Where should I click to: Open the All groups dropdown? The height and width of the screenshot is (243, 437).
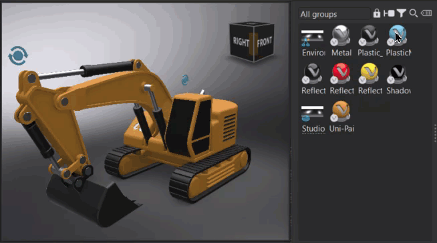tap(334, 14)
